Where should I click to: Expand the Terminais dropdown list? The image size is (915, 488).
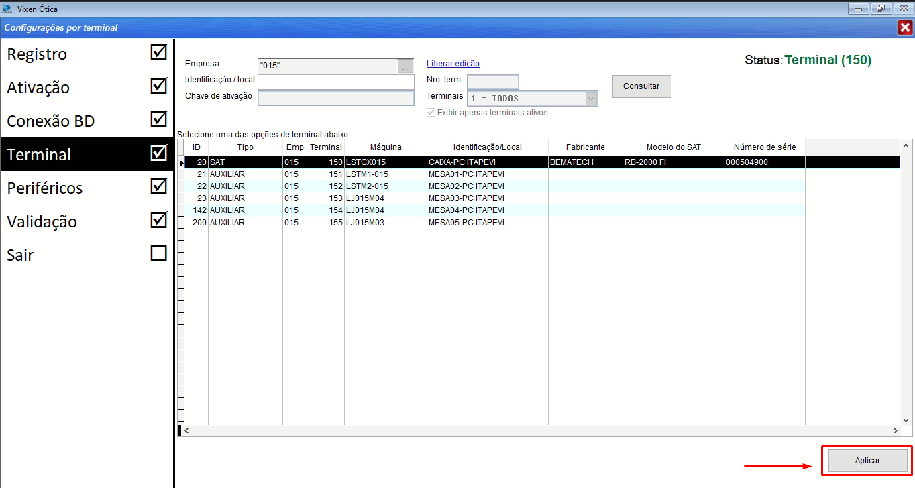(x=591, y=99)
